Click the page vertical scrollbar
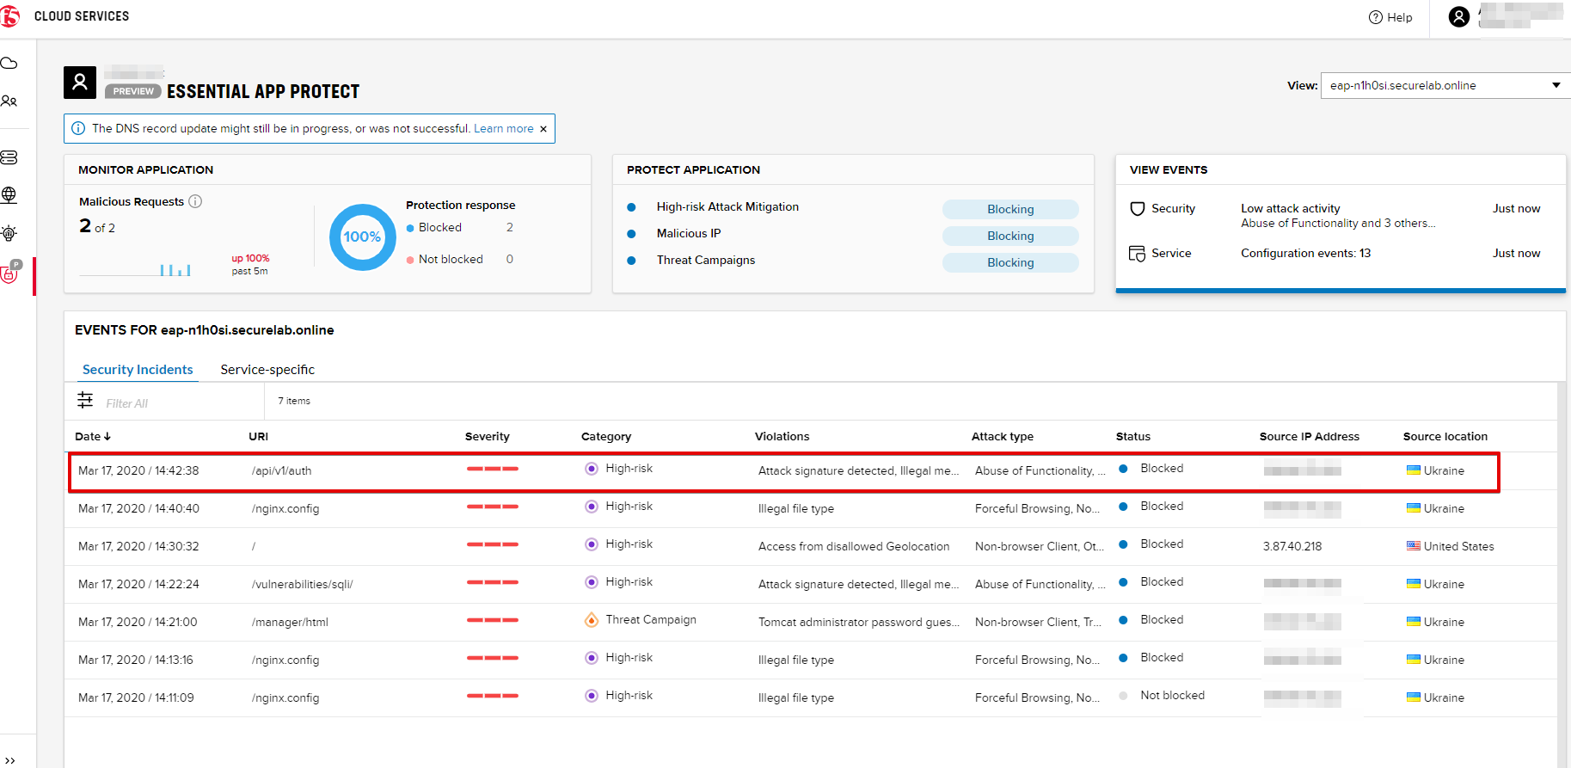 point(1563,574)
